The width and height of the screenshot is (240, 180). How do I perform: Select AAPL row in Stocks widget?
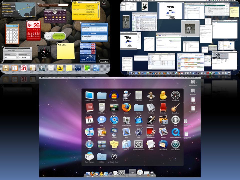[x=88, y=49]
